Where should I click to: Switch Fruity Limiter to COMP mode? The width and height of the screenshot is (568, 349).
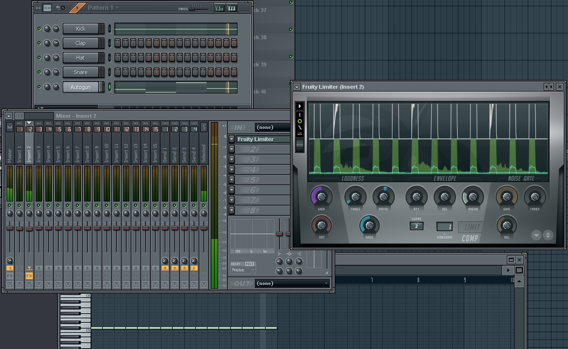470,238
